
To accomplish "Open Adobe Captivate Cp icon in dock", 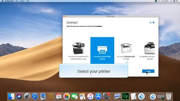I will [125, 96].
